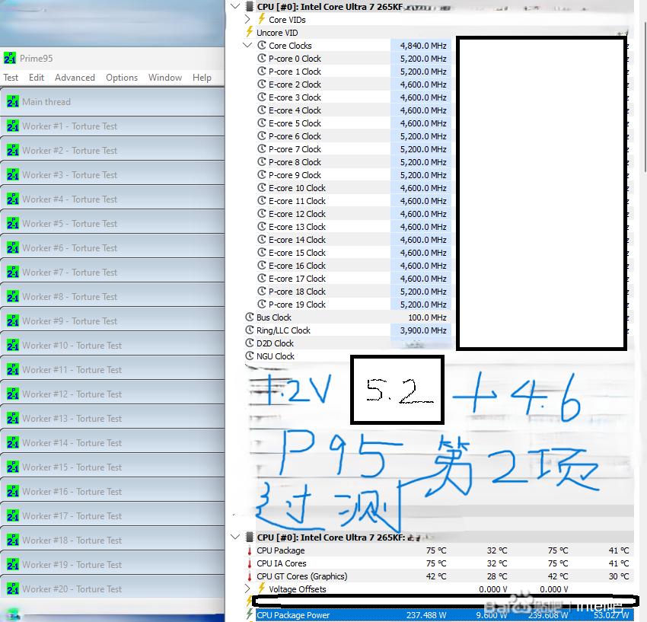
Task: Select the E-core 17 Clock row
Action: pyautogui.click(x=354, y=279)
